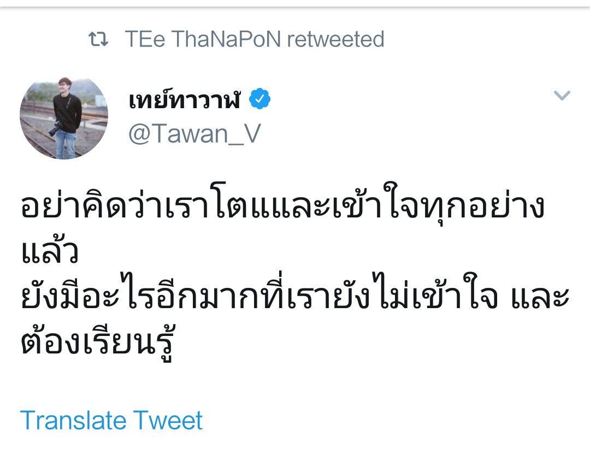Image resolution: width=590 pixels, height=466 pixels.
Task: Open the tweet options chevron menu
Action: coord(562,95)
